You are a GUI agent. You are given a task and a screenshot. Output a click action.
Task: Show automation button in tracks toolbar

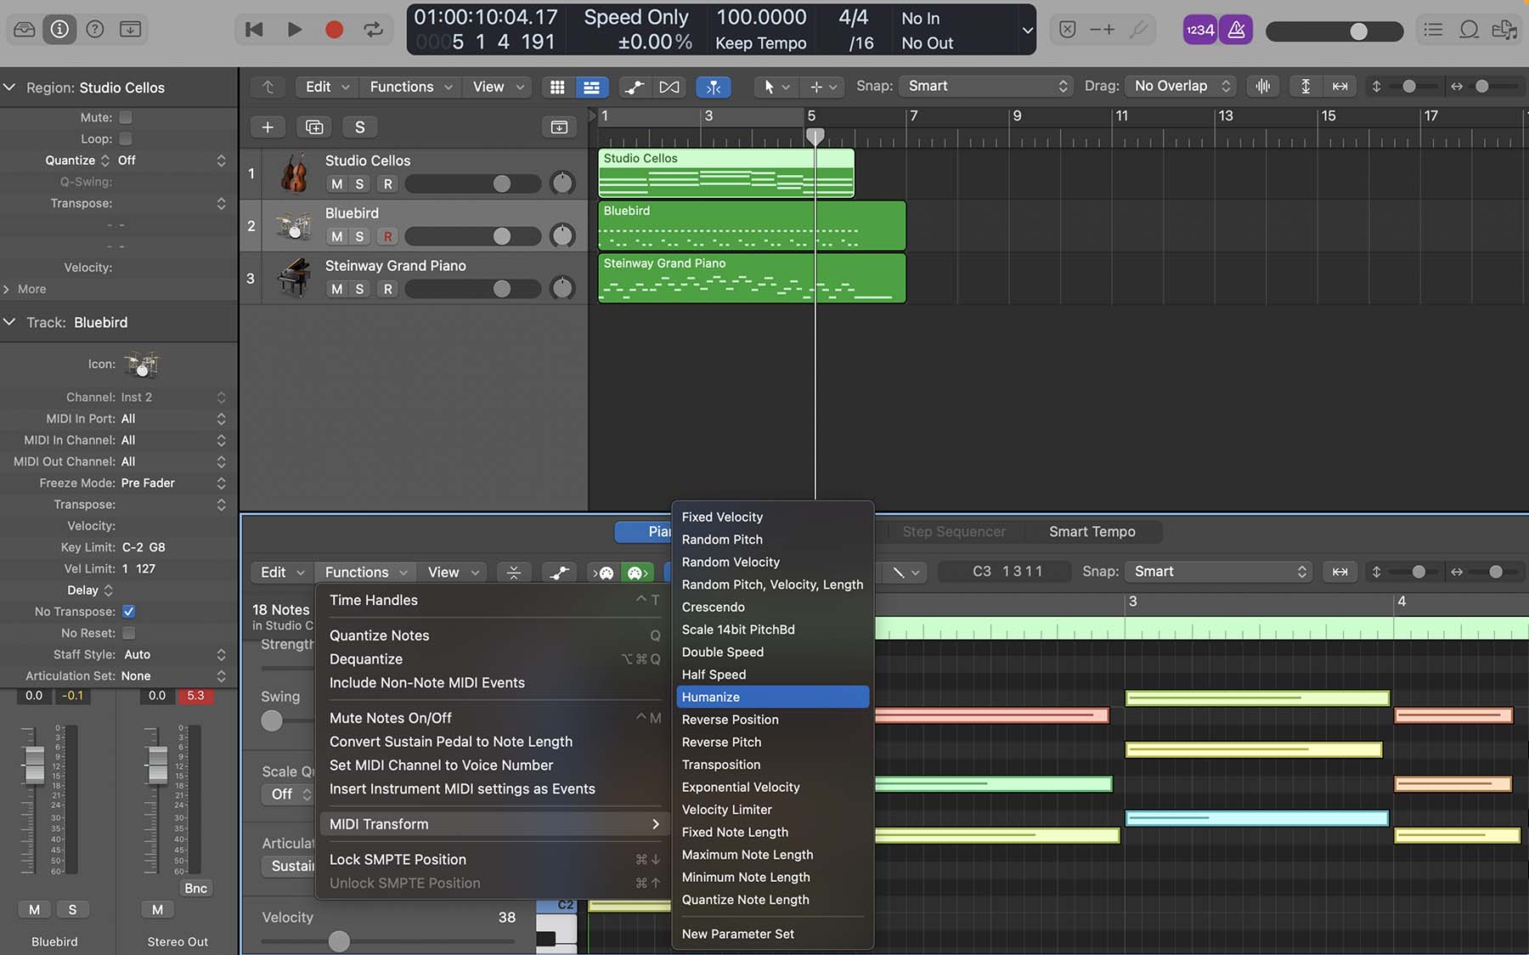(634, 87)
